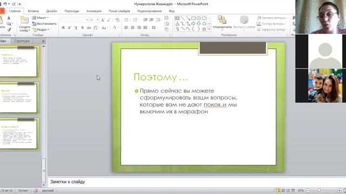This screenshot has height=194, width=346.
Task: Toggle italic К formatting
Action: pos(70,27)
